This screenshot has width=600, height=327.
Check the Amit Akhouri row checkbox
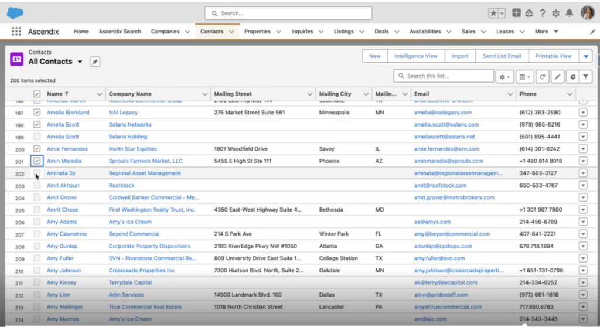[x=37, y=185]
